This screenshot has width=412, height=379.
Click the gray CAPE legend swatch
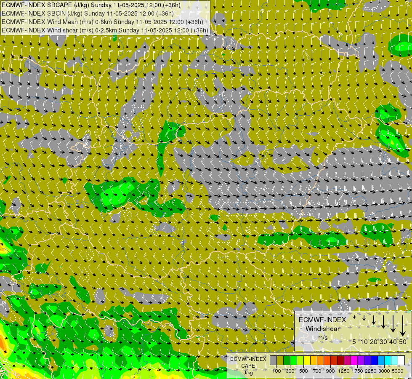(273, 360)
